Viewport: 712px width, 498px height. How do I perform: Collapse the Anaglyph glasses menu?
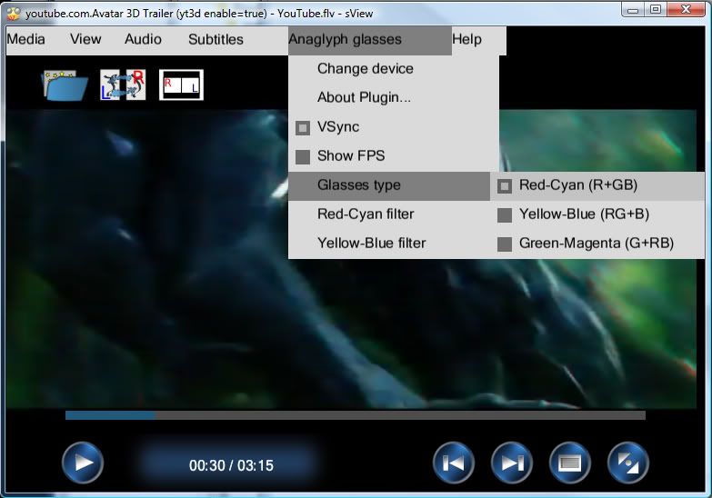click(369, 40)
